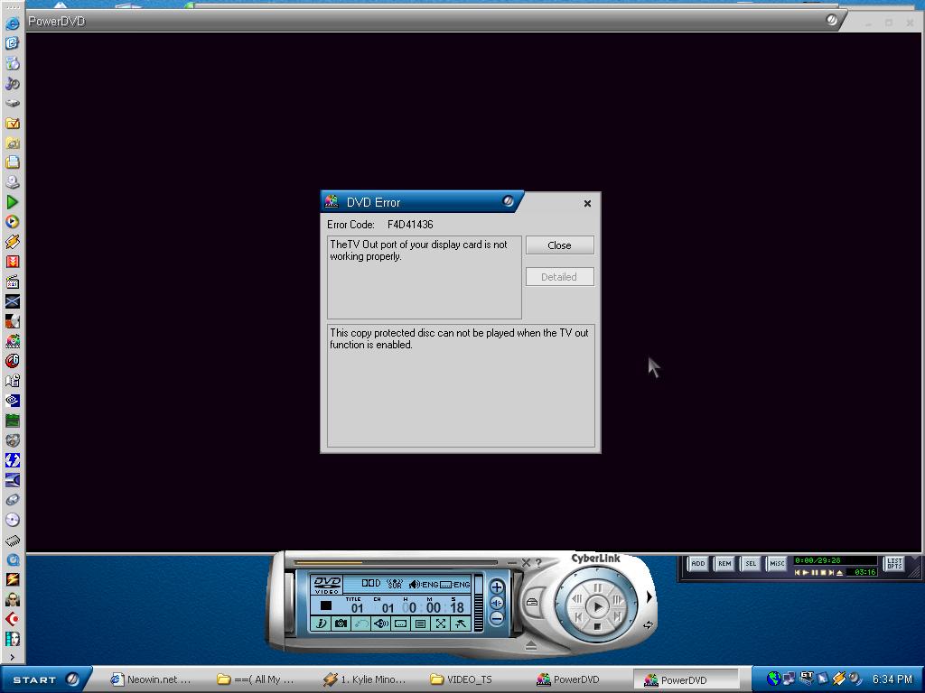This screenshot has height=693, width=925.
Task: Expand PowerDVD panel with right arrow
Action: [x=649, y=597]
